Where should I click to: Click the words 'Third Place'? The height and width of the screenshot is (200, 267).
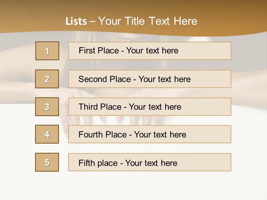pos(100,107)
